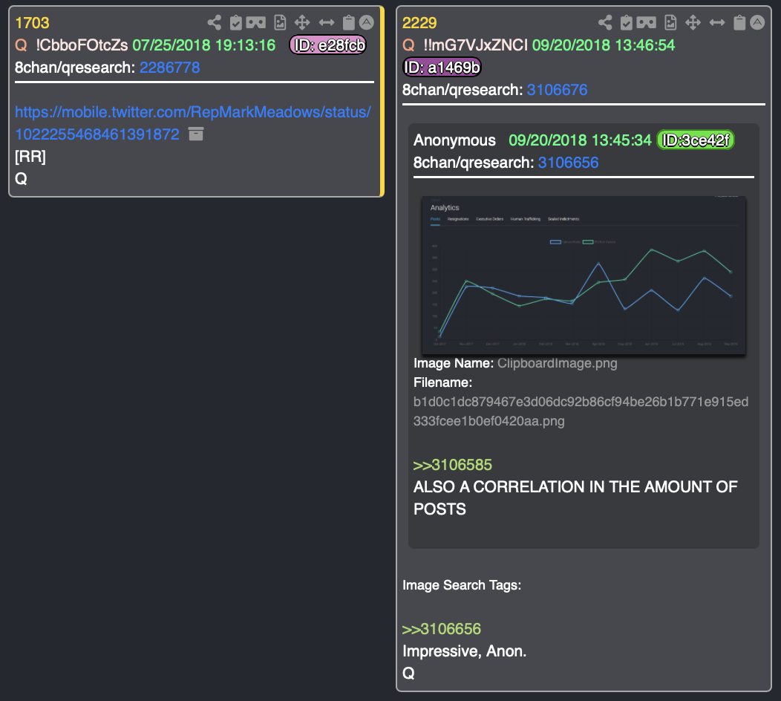Click the !!mG7VJxZNCI tripcode
Viewport: 781px width, 701px height.
tap(476, 45)
